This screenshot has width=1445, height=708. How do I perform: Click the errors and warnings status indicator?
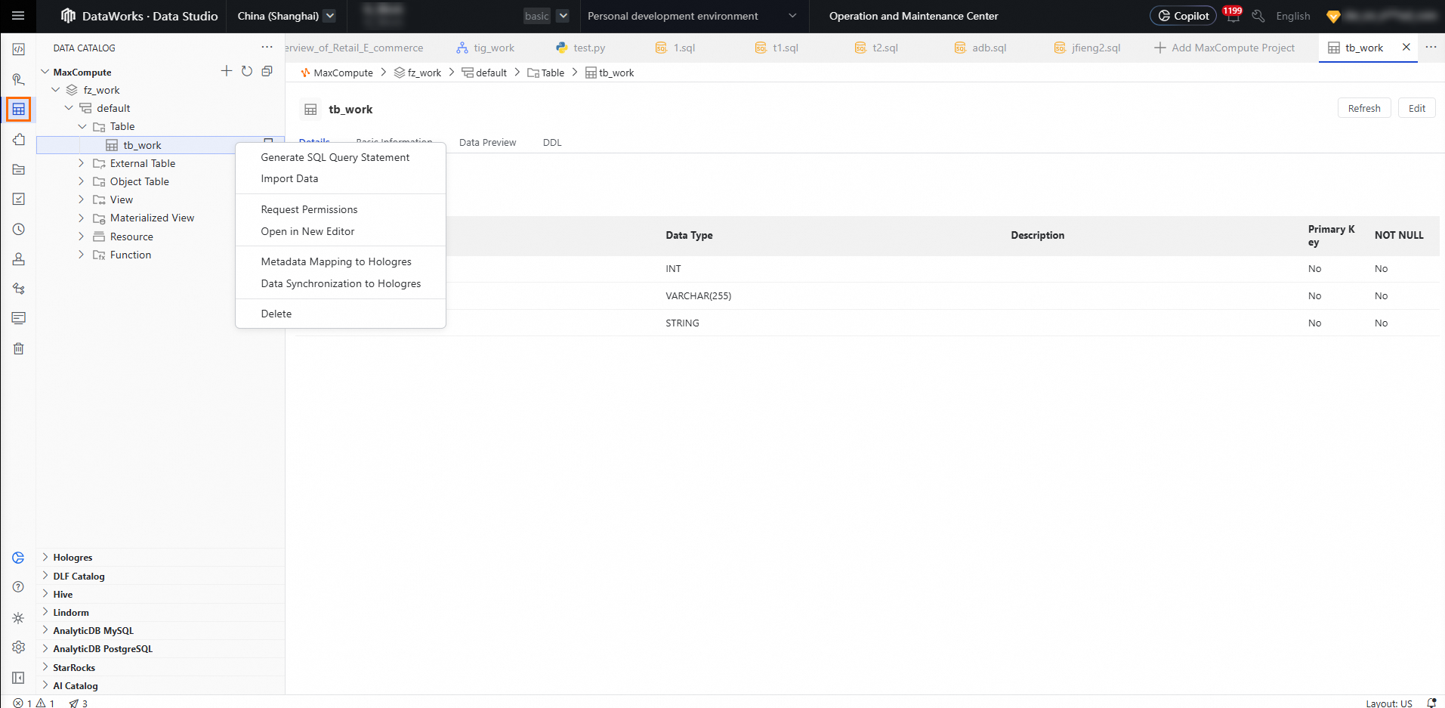coord(33,703)
